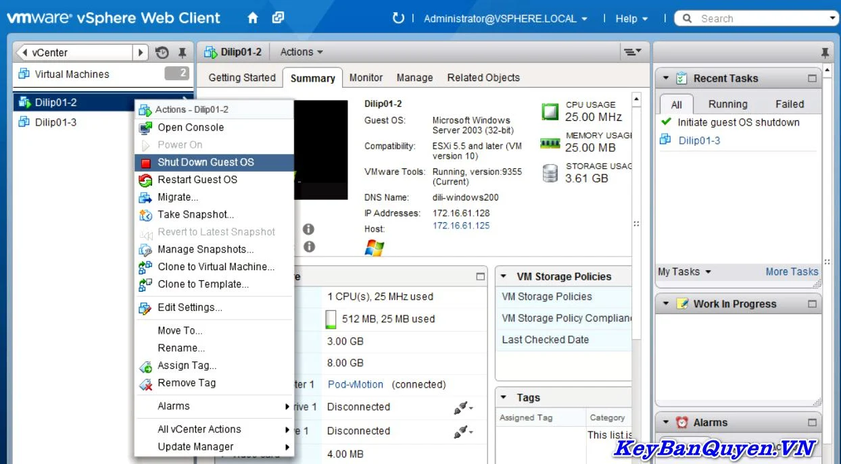The image size is (841, 464).
Task: Maximize the VM Hardware portlet
Action: pos(480,277)
